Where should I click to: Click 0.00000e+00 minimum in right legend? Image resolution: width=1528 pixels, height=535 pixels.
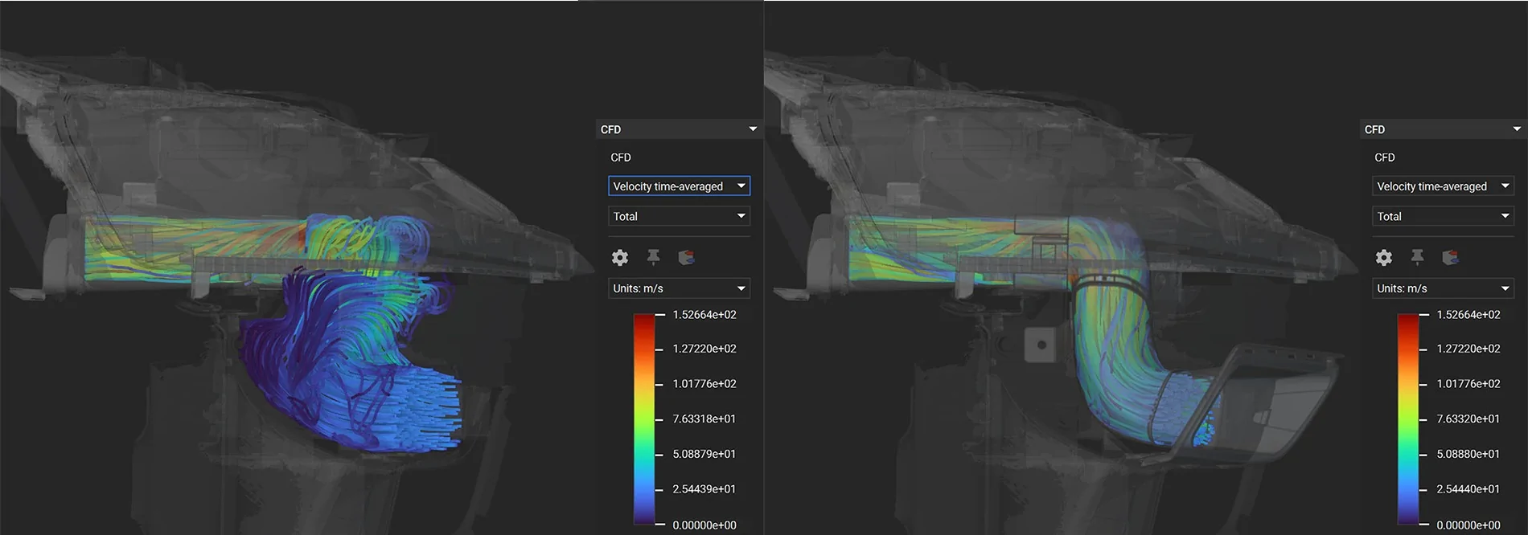coord(1468,525)
